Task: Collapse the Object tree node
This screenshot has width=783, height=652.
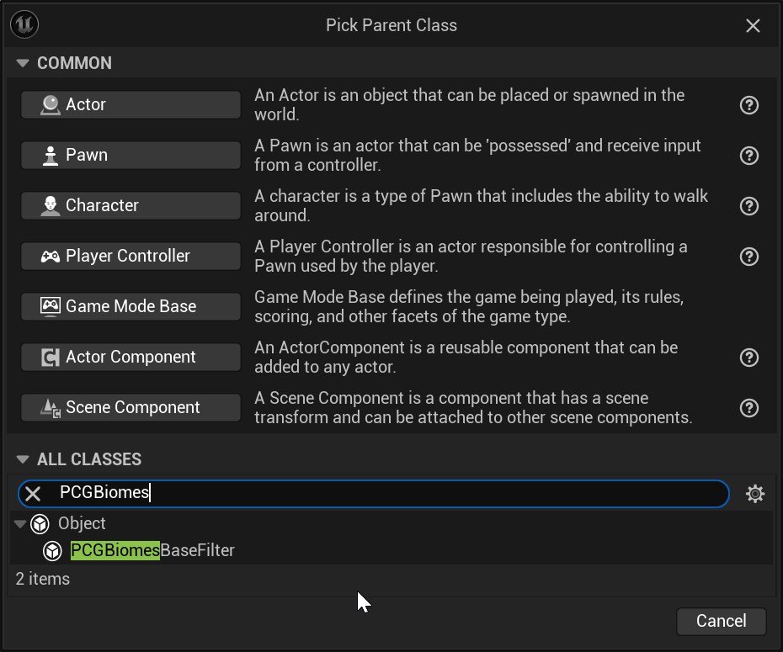Action: coord(21,524)
